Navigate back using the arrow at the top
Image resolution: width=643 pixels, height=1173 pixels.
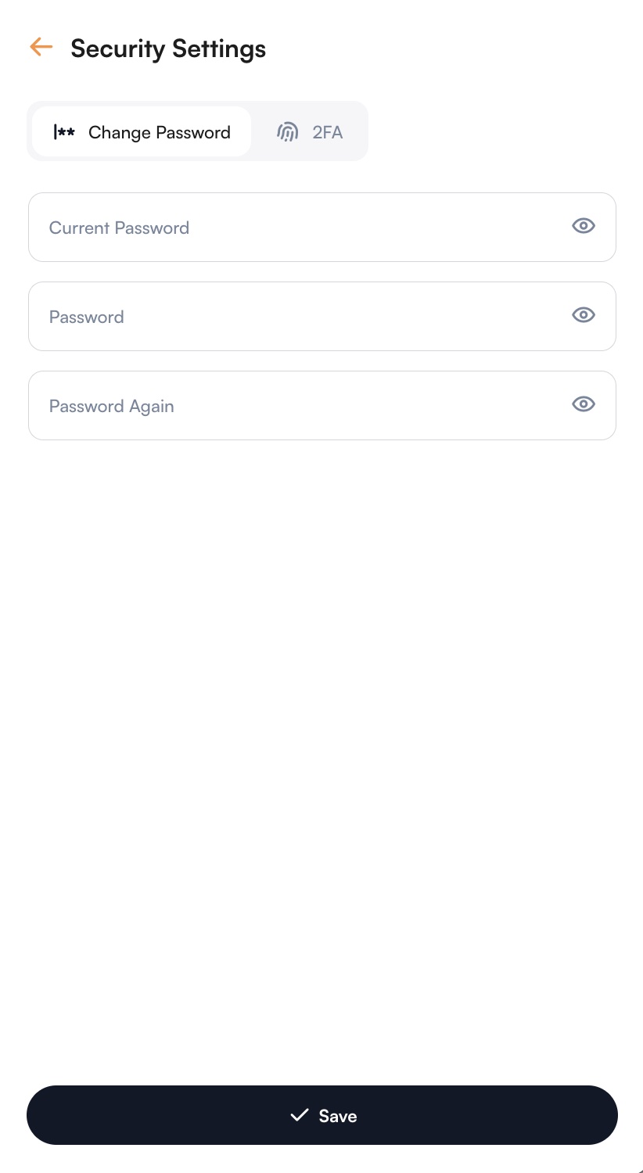point(41,47)
